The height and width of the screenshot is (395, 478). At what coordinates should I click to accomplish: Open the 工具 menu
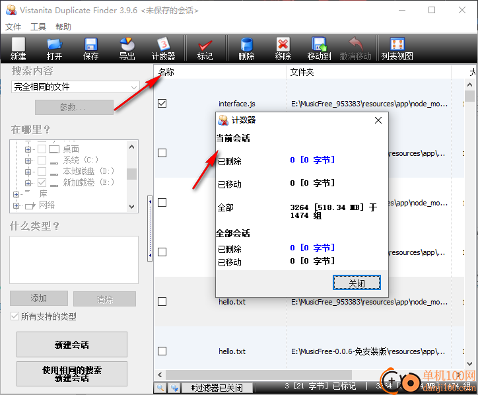click(x=38, y=27)
